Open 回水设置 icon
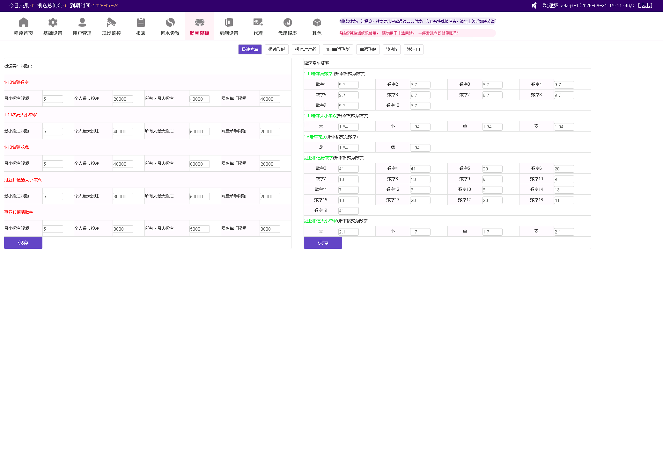Image resolution: width=663 pixels, height=451 pixels. pos(170,23)
